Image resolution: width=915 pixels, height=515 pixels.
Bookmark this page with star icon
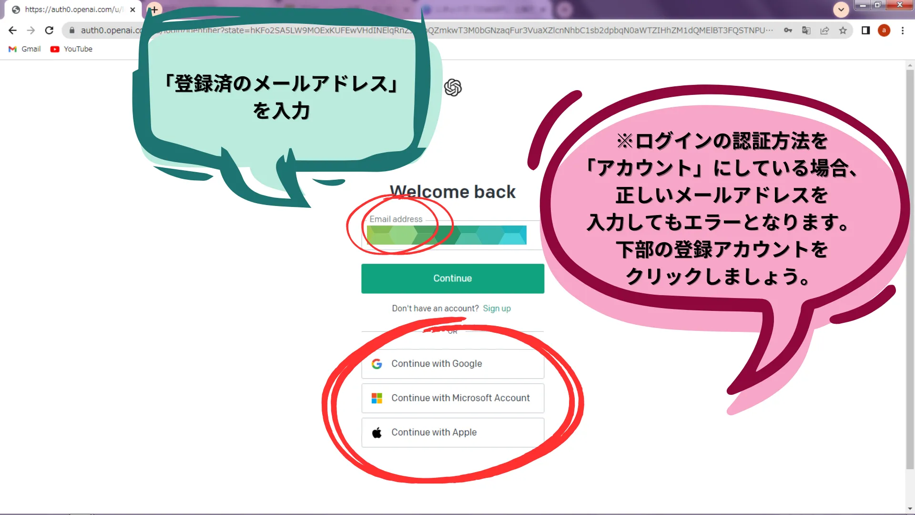(x=843, y=31)
